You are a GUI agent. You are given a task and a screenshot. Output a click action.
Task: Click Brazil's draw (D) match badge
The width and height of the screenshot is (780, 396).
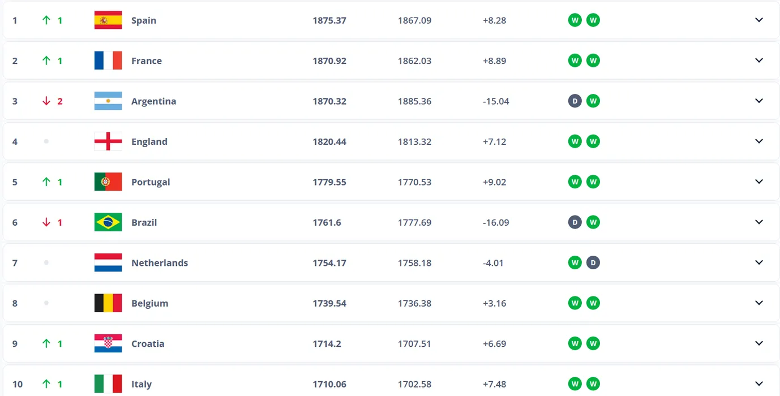tap(575, 222)
